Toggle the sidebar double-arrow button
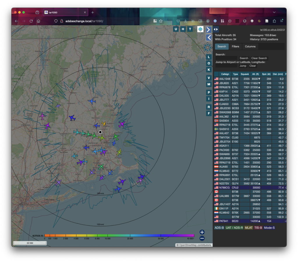Viewport: 298px width, 262px height. 216,29
